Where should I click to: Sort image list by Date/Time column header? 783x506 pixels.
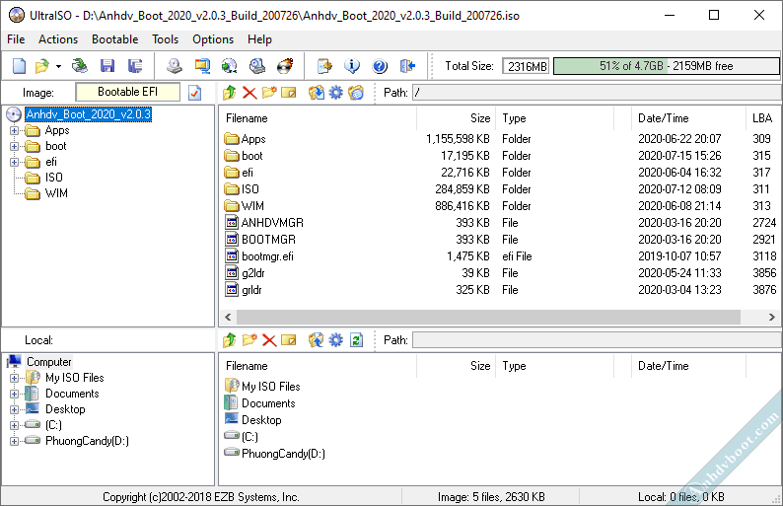[688, 118]
